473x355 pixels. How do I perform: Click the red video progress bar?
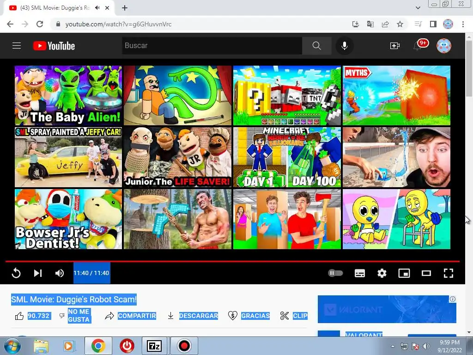(x=232, y=261)
